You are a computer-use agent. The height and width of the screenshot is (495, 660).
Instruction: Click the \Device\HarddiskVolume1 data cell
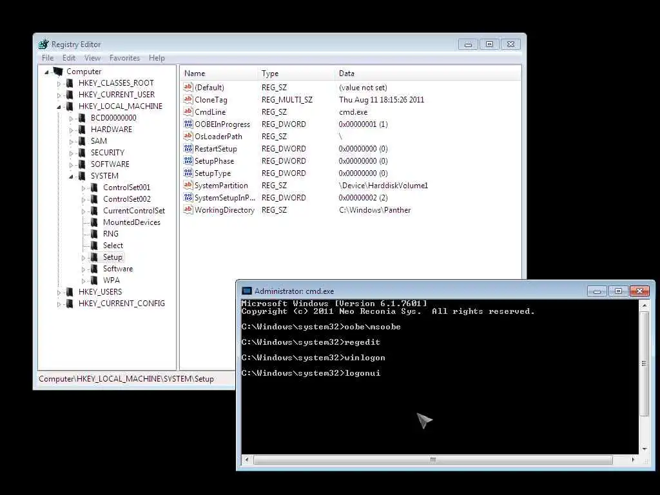(383, 186)
